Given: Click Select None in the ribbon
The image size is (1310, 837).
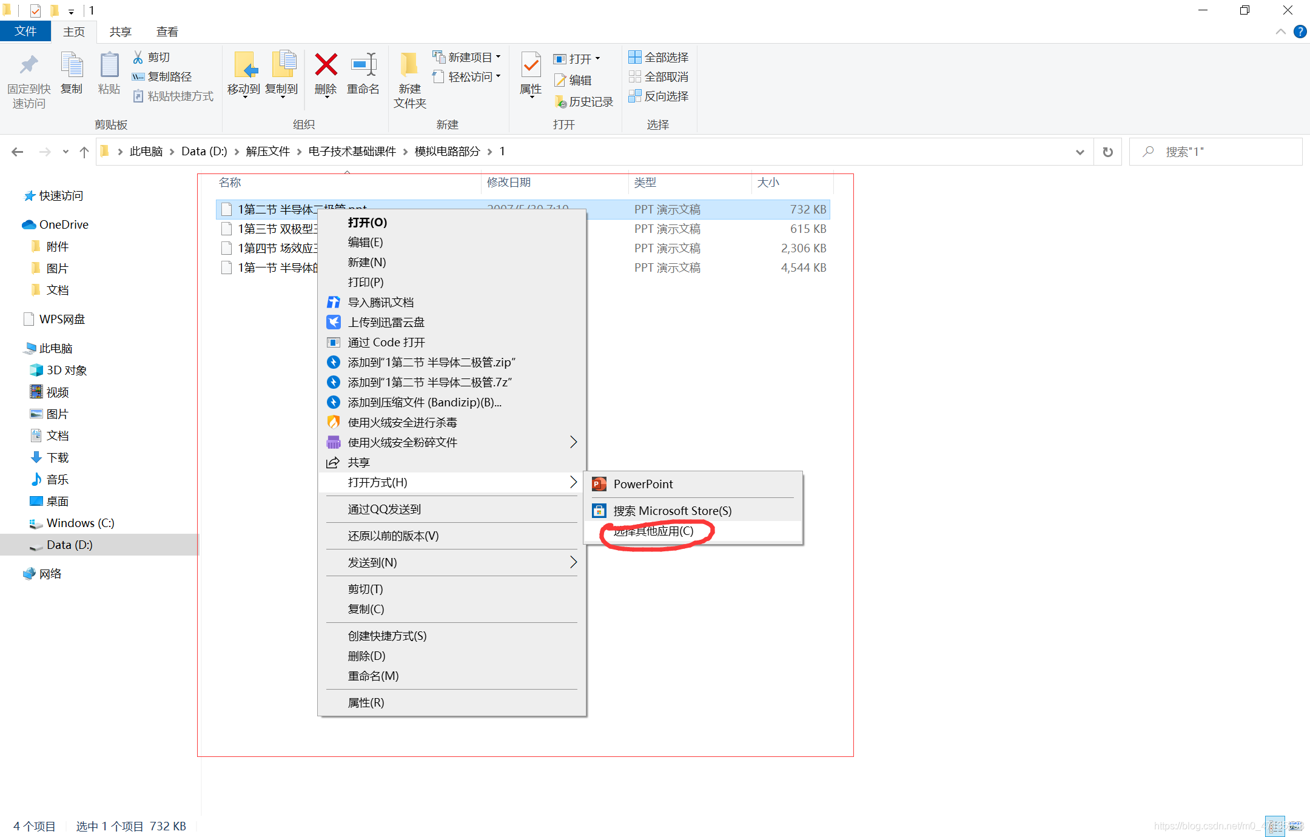Looking at the screenshot, I should pos(659,76).
